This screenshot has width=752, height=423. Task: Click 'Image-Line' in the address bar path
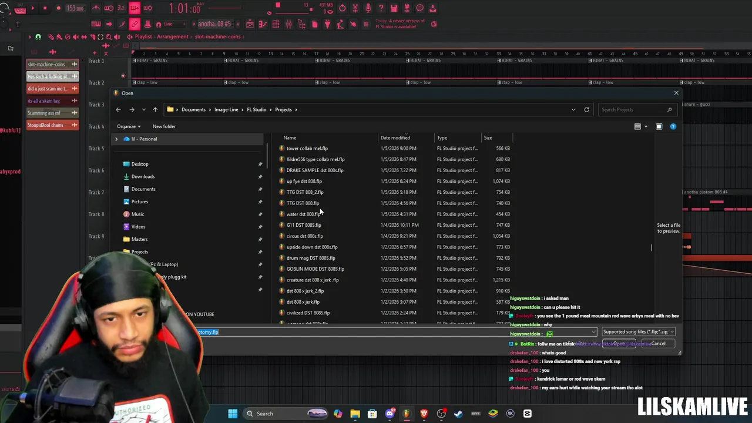(226, 110)
